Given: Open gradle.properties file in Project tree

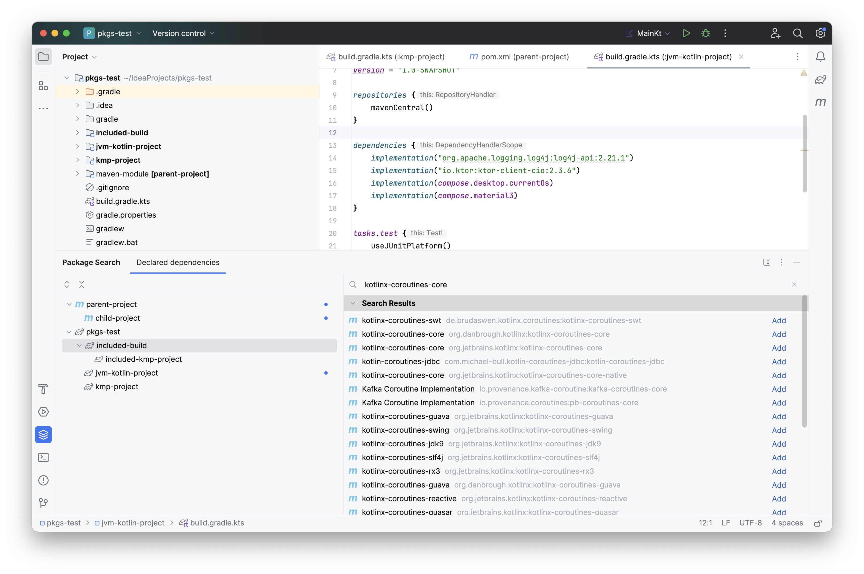Looking at the screenshot, I should click(x=126, y=215).
